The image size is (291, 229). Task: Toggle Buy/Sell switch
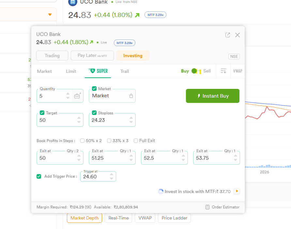click(x=196, y=71)
